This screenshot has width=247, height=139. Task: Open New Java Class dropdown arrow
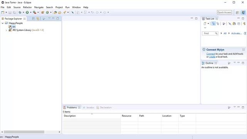(51, 12)
